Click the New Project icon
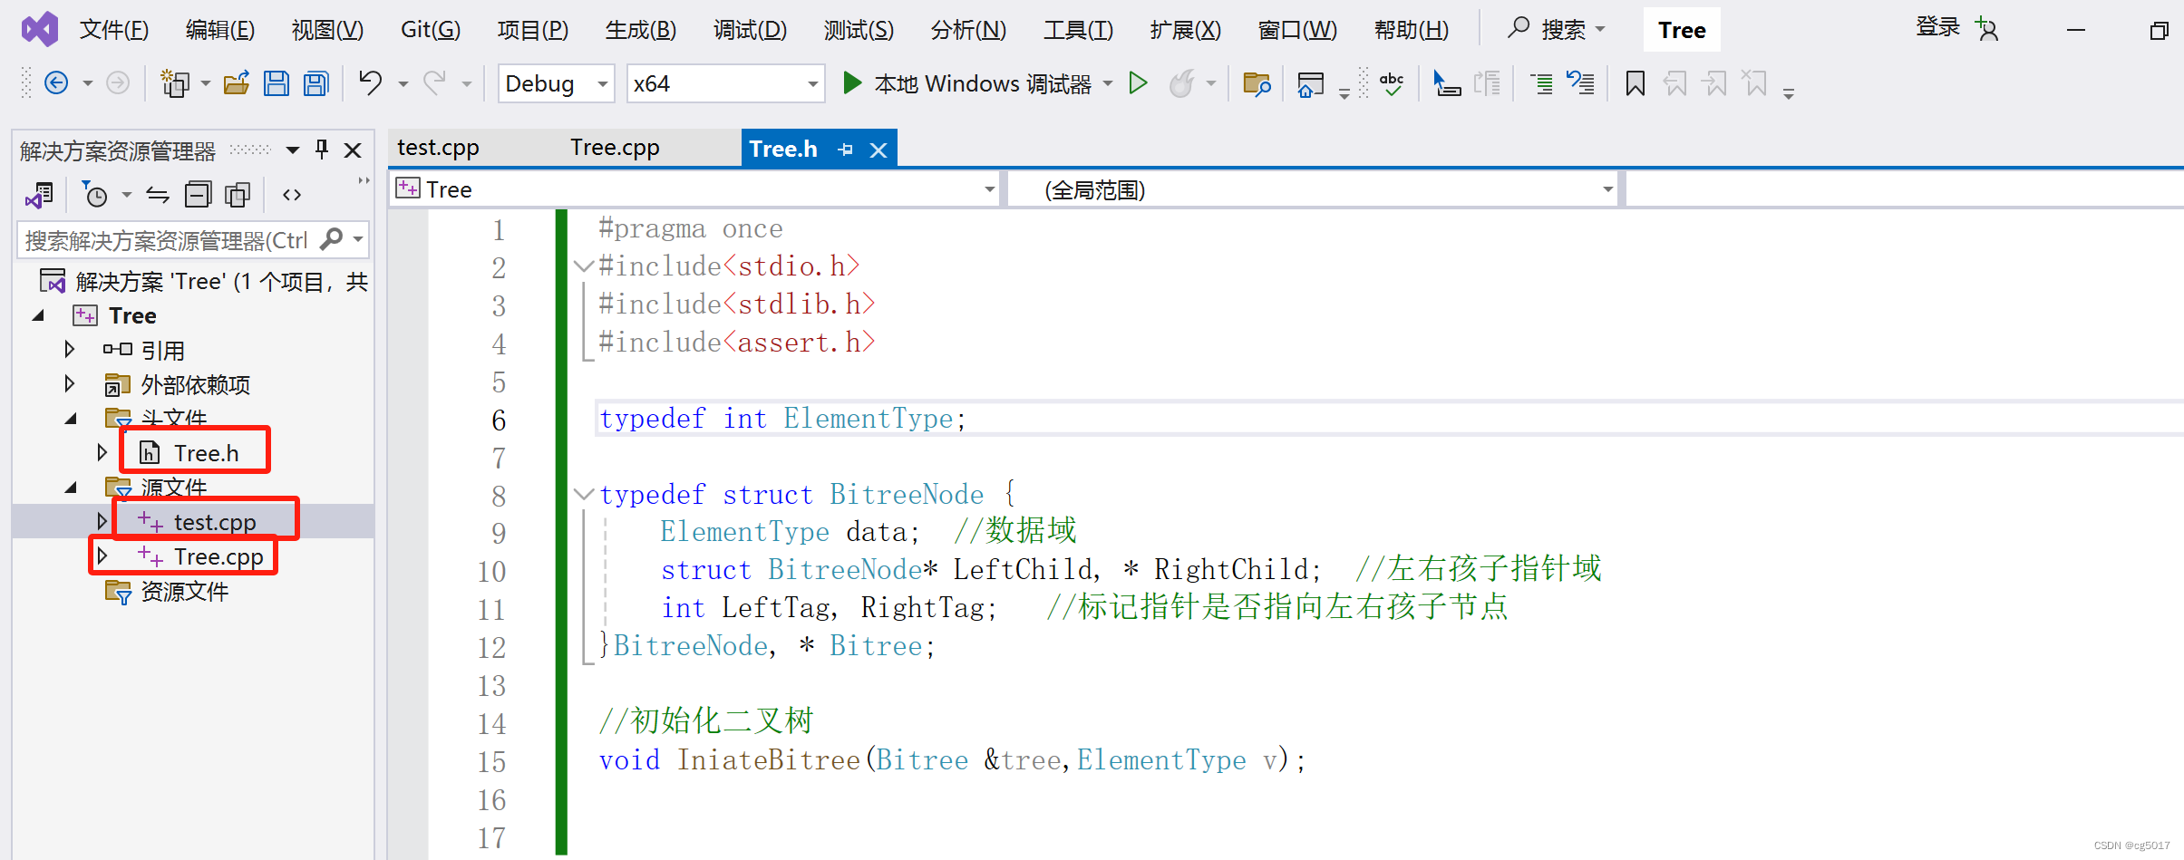This screenshot has height=860, width=2184. click(x=174, y=83)
